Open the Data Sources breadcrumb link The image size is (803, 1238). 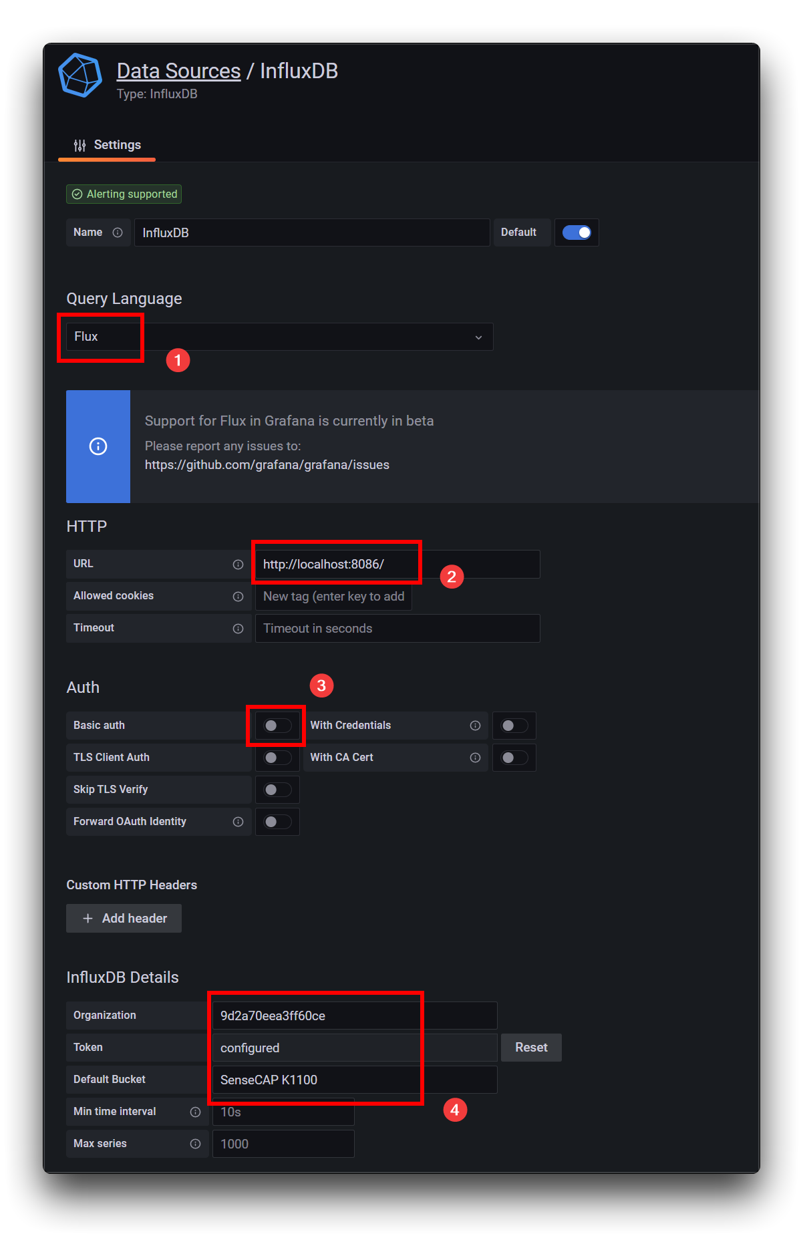(178, 71)
